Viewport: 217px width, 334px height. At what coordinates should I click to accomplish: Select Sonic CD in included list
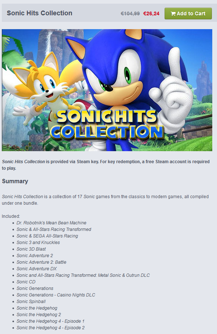tap(26, 282)
